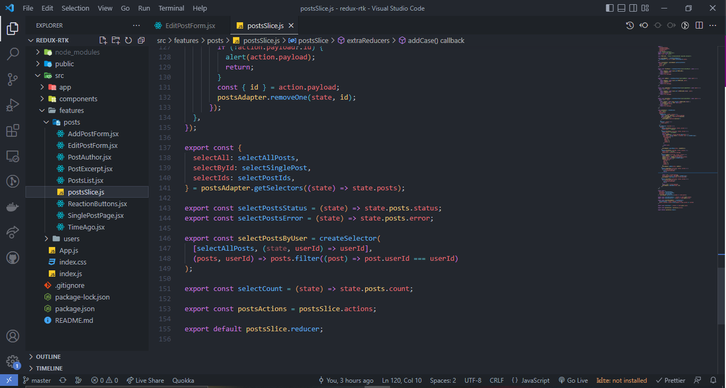Open editor More Actions ellipsis
This screenshot has height=388, width=726.
click(713, 25)
